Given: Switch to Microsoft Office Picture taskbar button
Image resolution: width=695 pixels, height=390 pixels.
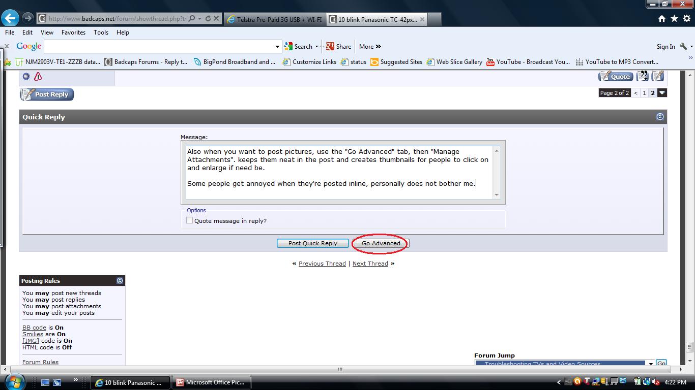Looking at the screenshot, I should point(212,382).
